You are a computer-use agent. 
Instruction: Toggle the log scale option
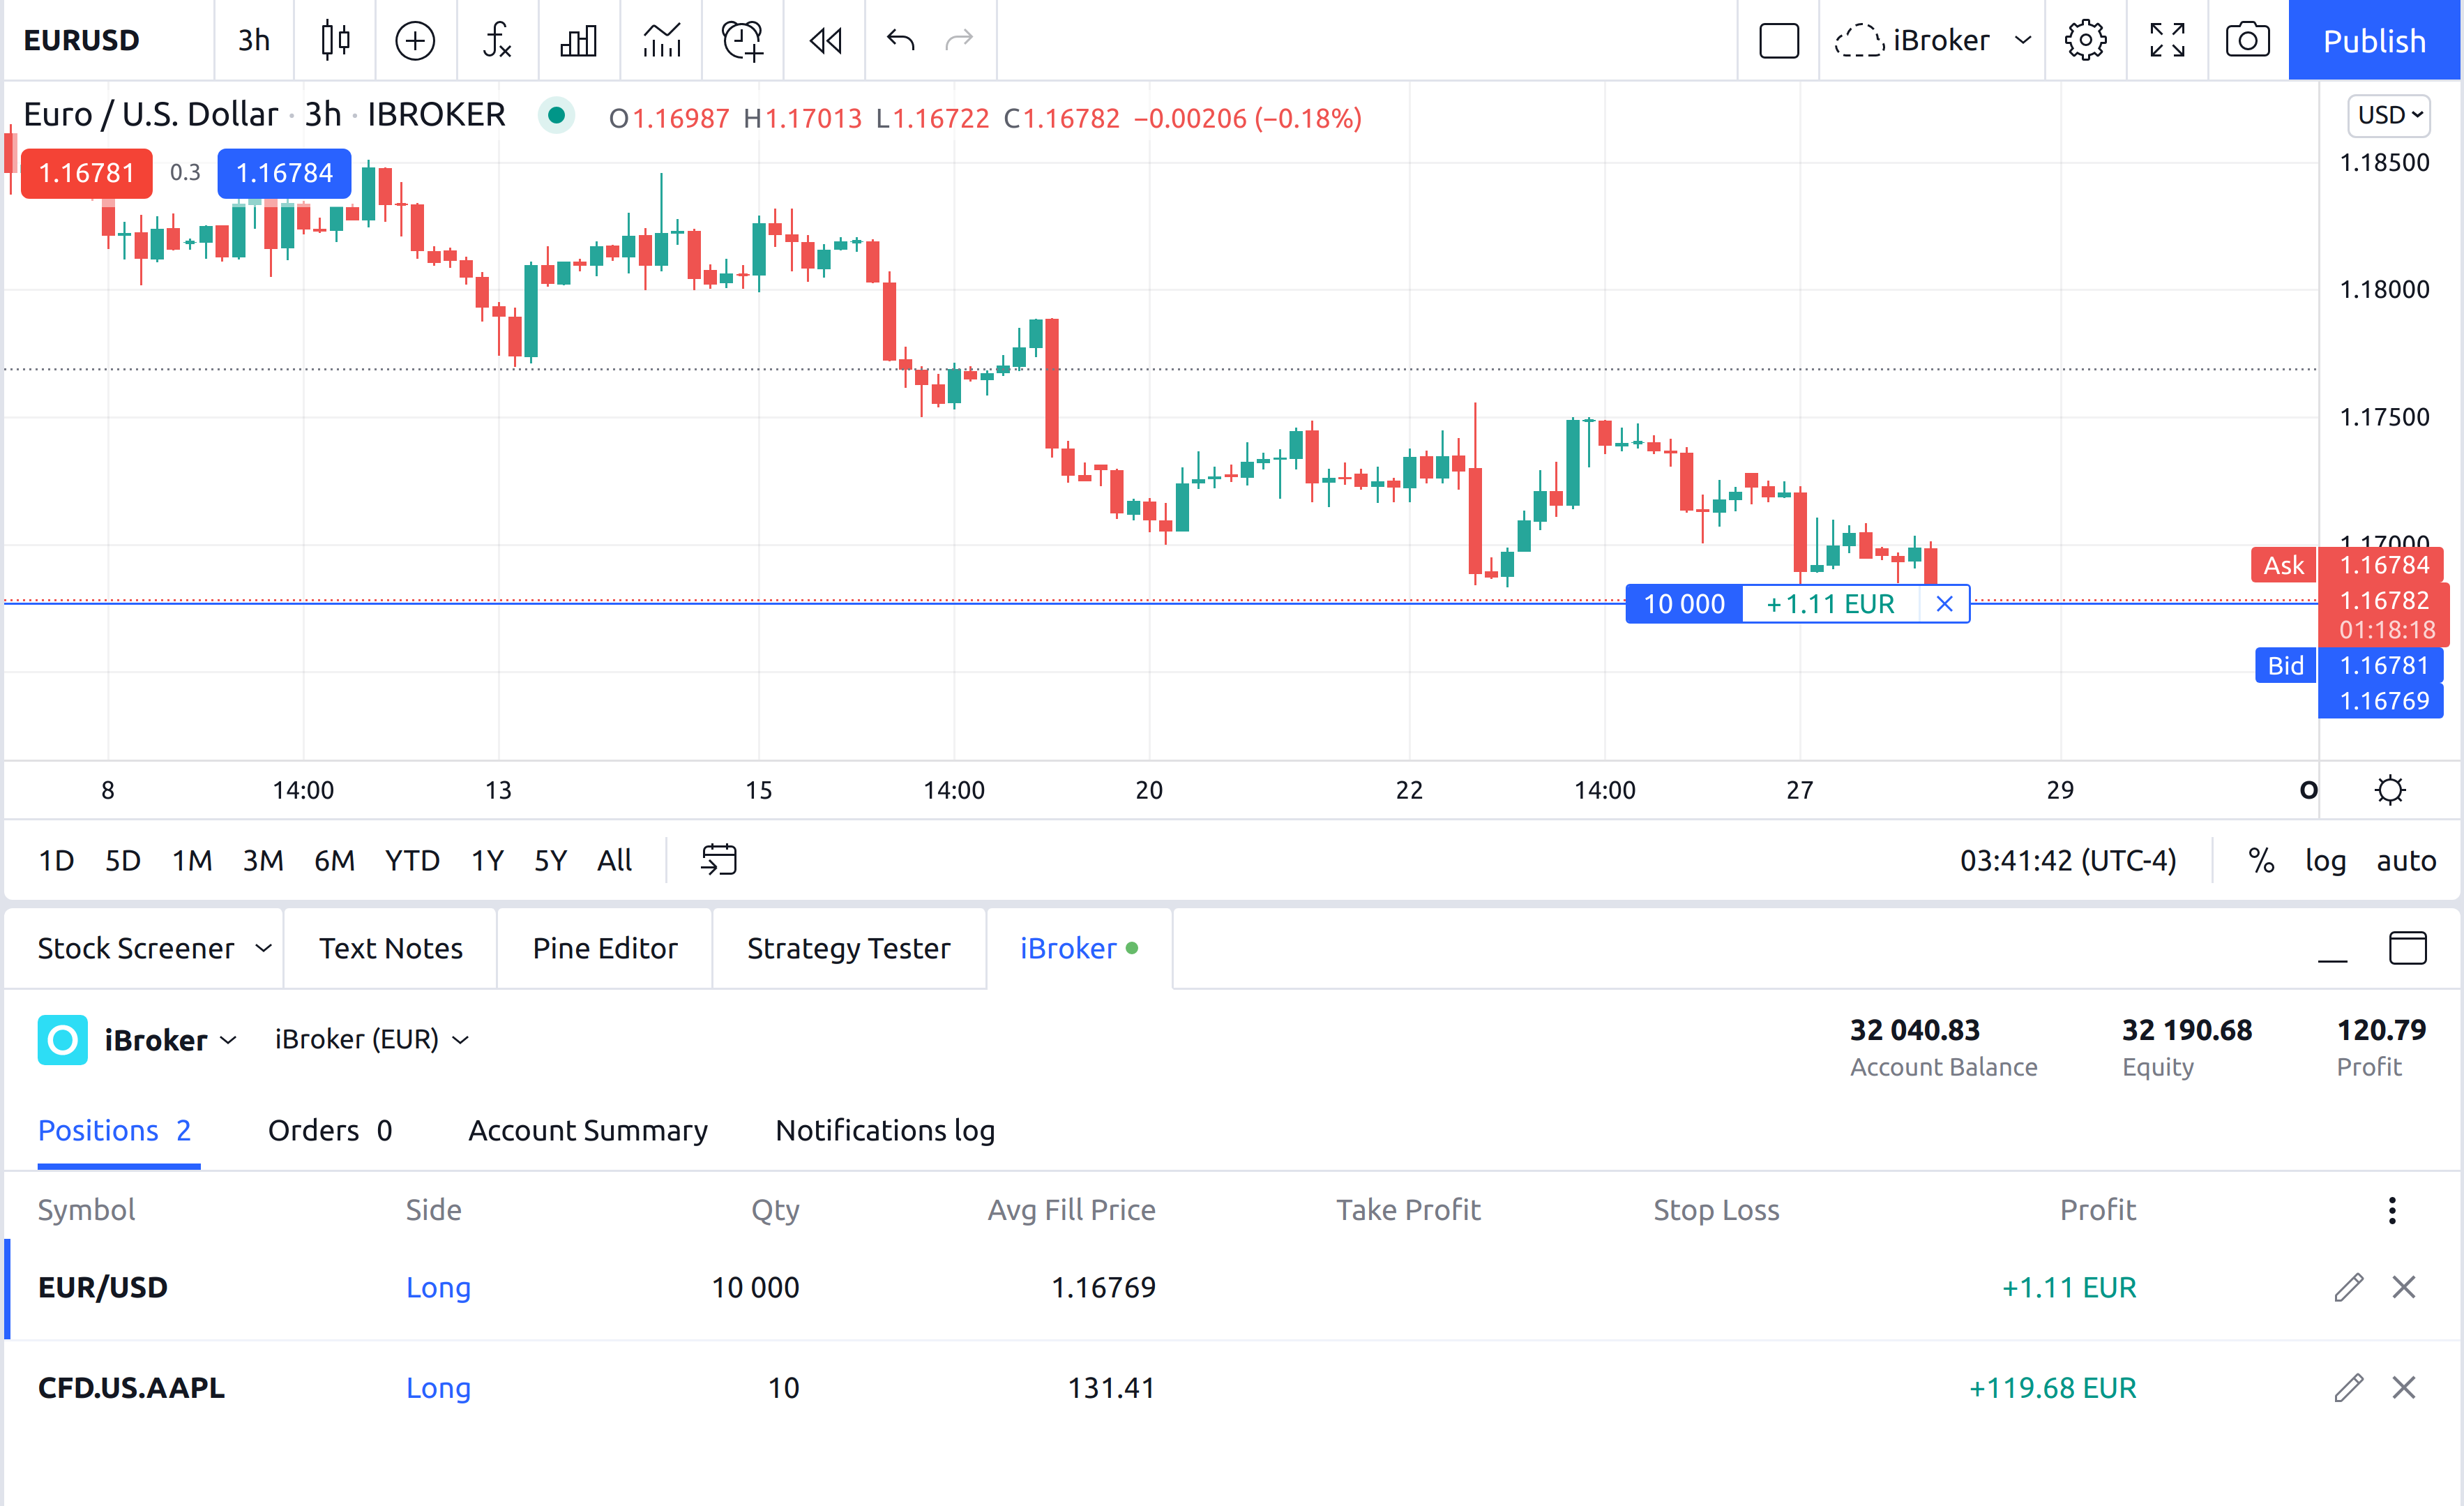point(2325,861)
